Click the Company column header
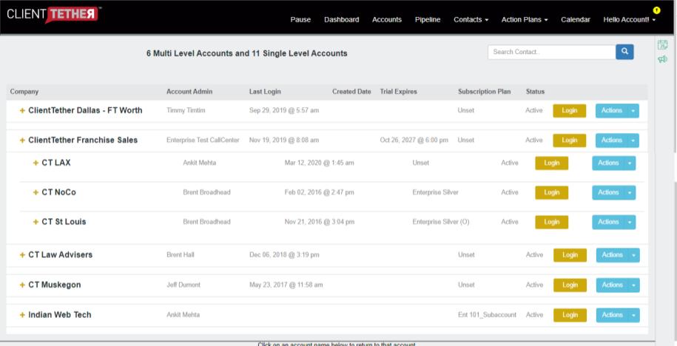The width and height of the screenshot is (677, 346). tap(24, 92)
